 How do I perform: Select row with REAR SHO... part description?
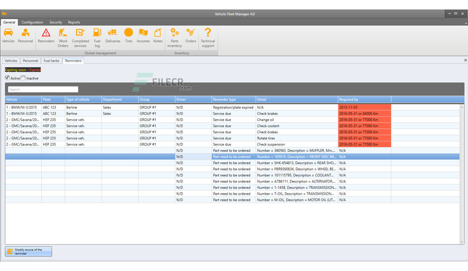(x=232, y=163)
